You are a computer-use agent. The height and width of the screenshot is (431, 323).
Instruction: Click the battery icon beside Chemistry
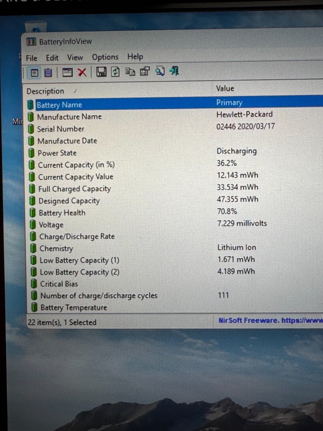33,248
